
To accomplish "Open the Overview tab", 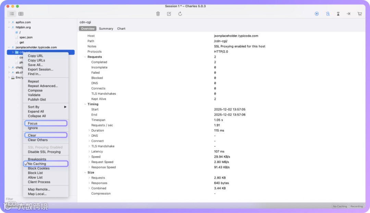I will (88, 29).
